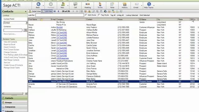The height and width of the screenshot is (112, 199).
Task: Click the sidebar scrollbar right arrow
Action: pos(26,93)
